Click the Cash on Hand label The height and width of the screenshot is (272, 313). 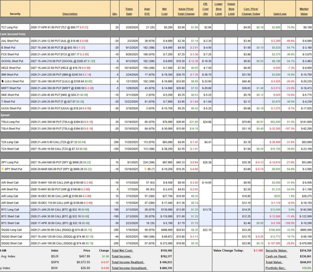[x=273, y=256]
